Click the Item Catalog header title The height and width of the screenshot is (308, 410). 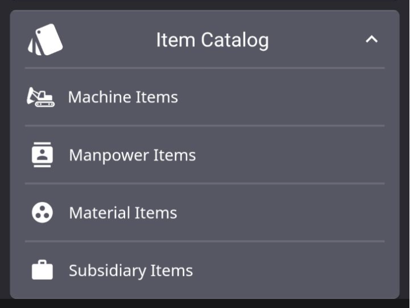pos(212,40)
